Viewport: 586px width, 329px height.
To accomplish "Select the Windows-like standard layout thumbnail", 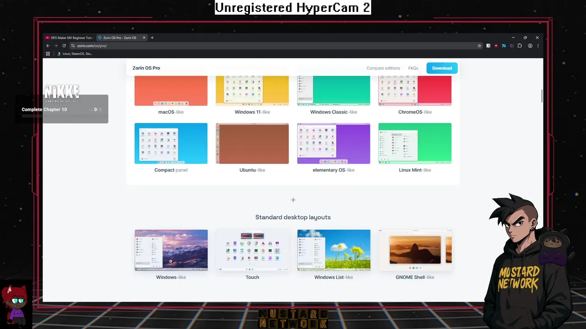I will 171,250.
